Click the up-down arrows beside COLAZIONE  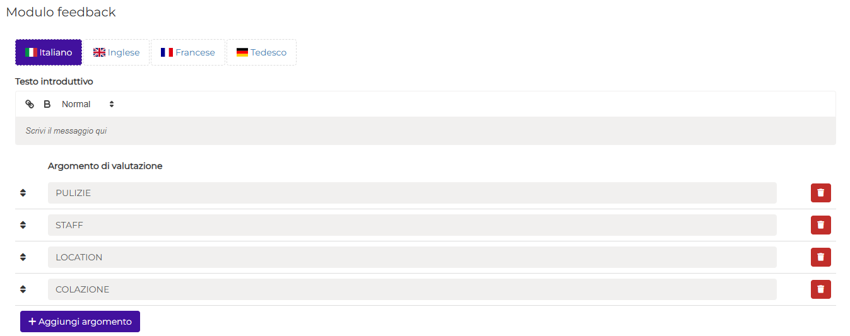tap(23, 289)
